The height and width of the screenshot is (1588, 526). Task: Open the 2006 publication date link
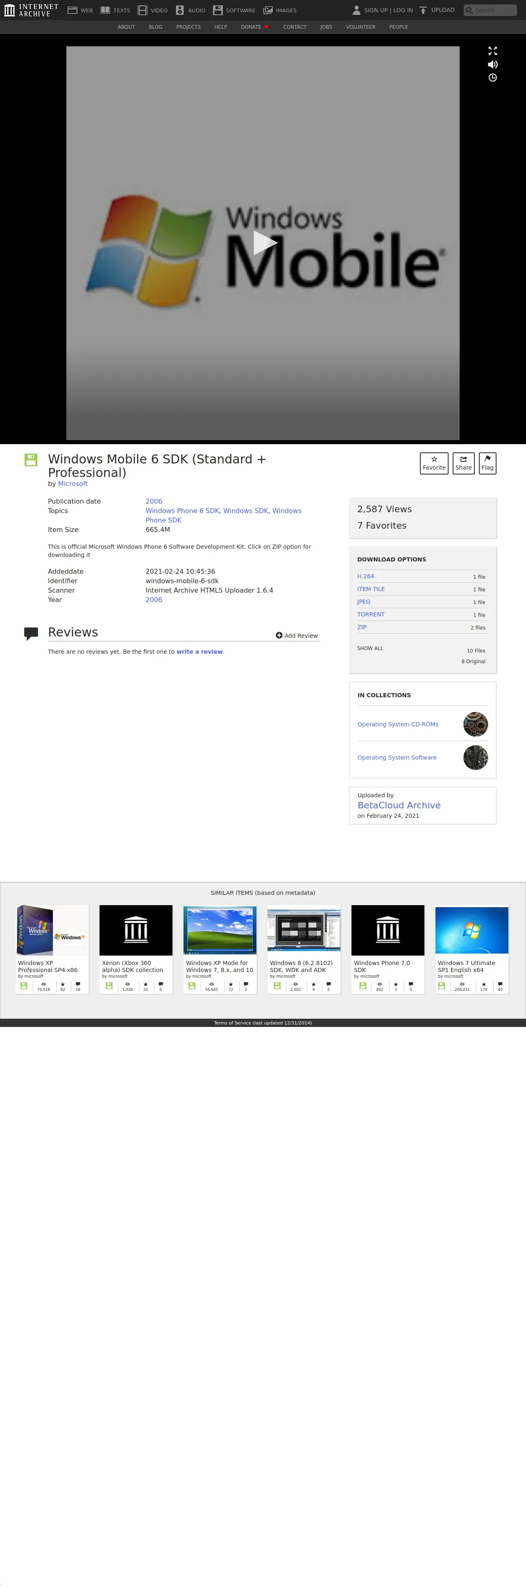pyautogui.click(x=154, y=501)
